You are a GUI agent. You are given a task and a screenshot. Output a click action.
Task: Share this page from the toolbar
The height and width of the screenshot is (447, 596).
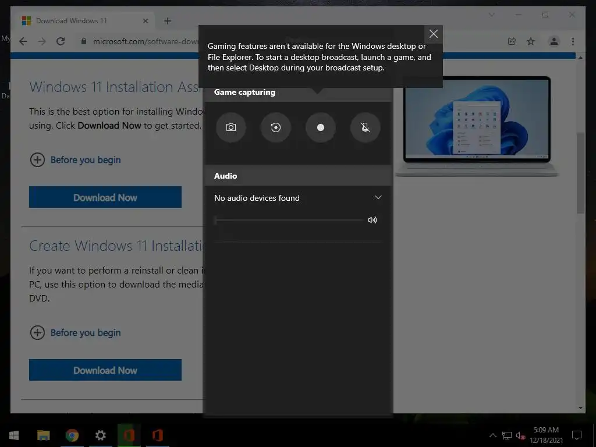click(512, 41)
